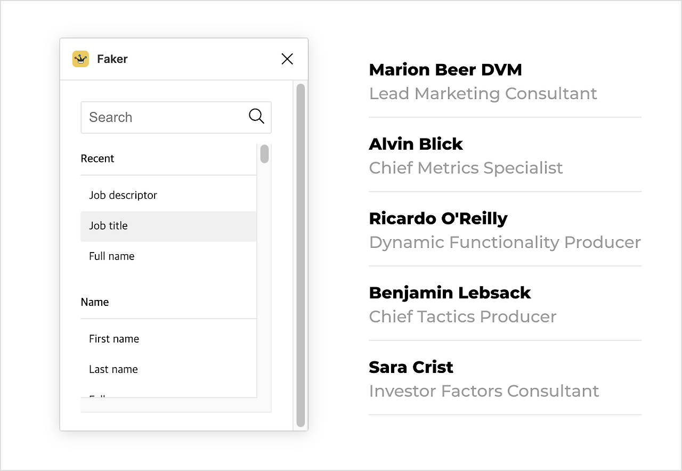
Task: Pick Full name under Recent
Action: pyautogui.click(x=112, y=256)
